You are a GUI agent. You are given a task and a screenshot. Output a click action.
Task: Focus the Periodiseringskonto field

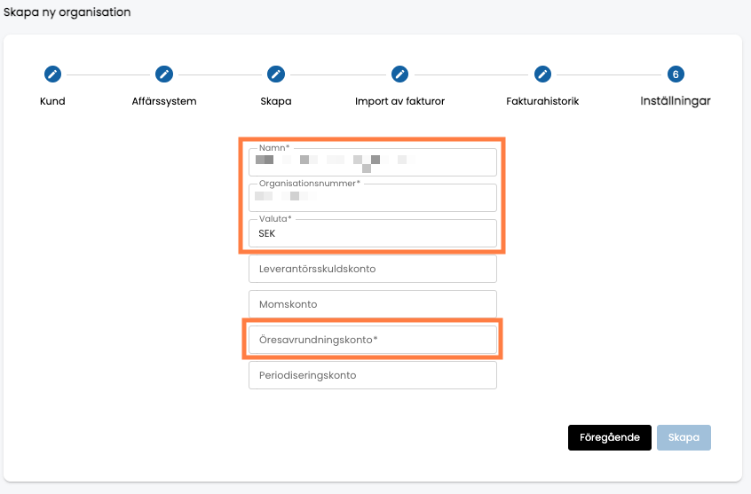pyautogui.click(x=373, y=375)
